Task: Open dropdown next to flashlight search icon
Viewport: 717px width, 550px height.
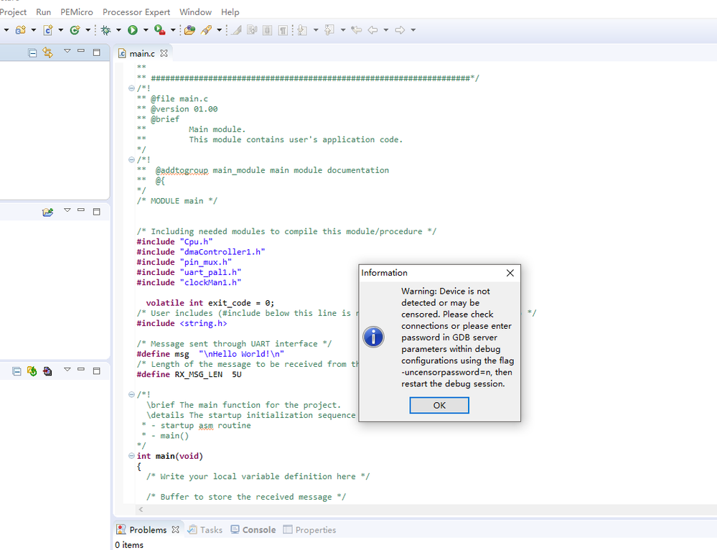Action: (220, 30)
